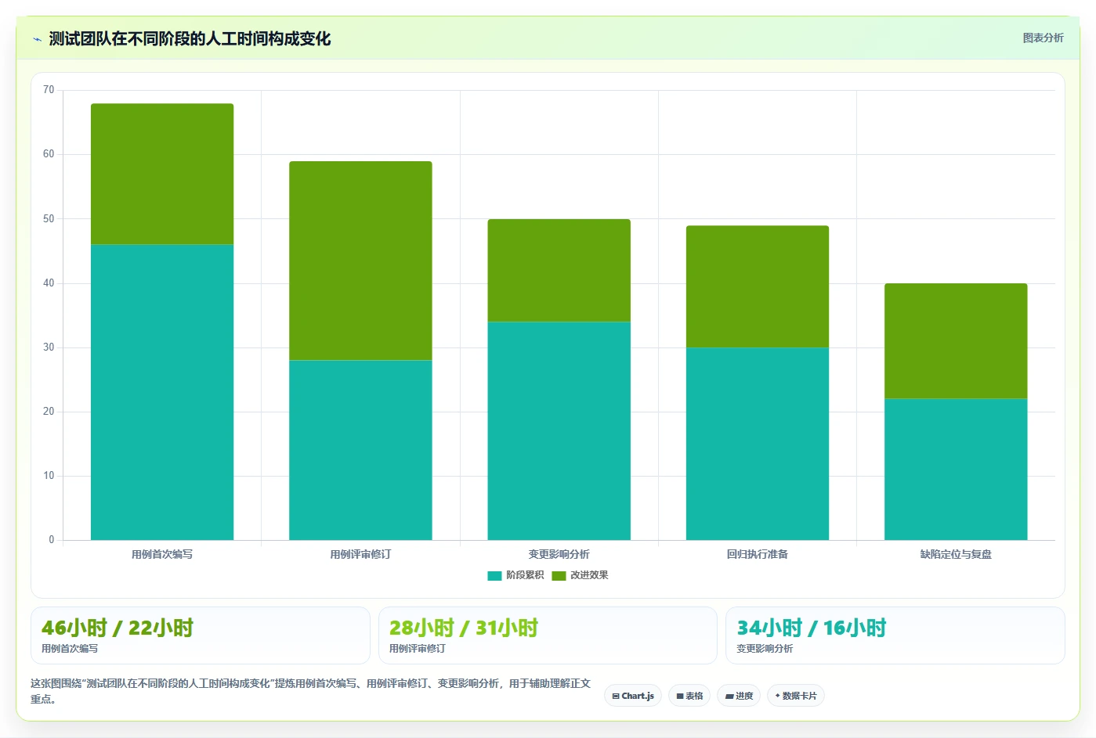Screen dimensions: 1096x738
Task: Click the 用例首次编写 caption in the first stat card
Action: [x=70, y=649]
